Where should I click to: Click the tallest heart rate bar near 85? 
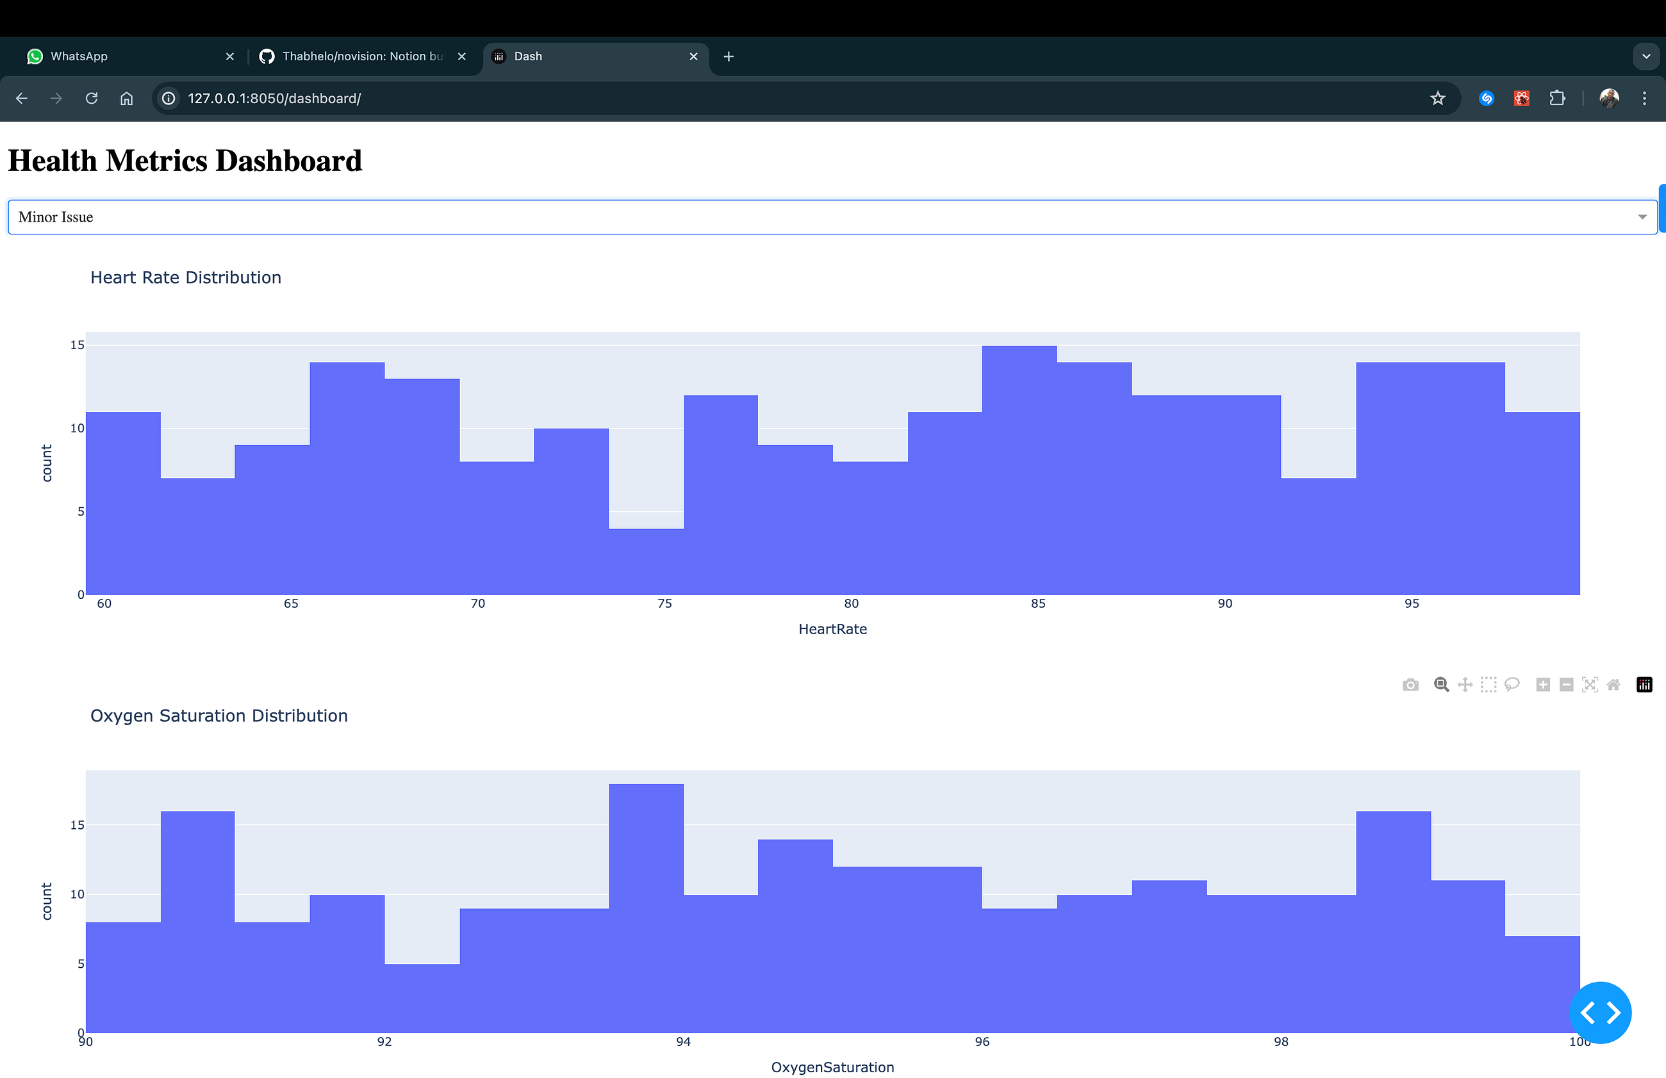click(1019, 470)
